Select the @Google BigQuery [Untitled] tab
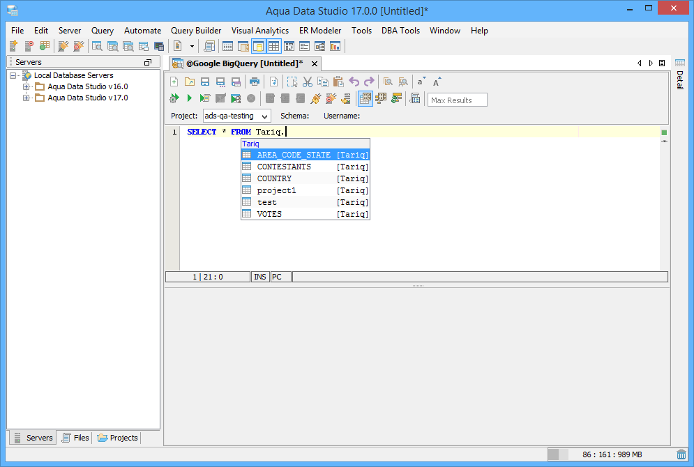The height and width of the screenshot is (467, 694). click(x=244, y=63)
